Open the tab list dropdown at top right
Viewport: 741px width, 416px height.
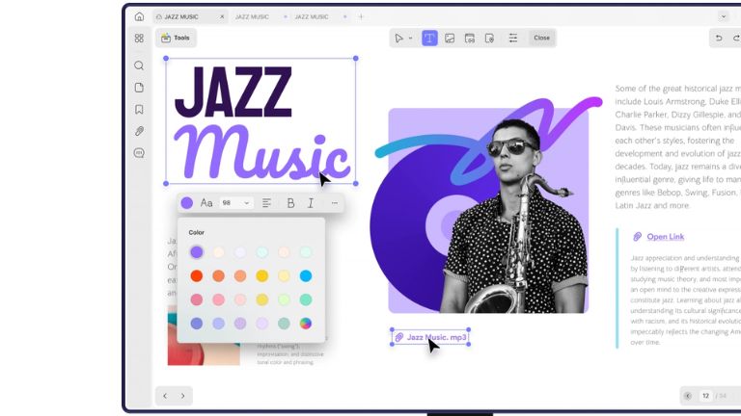pos(724,16)
